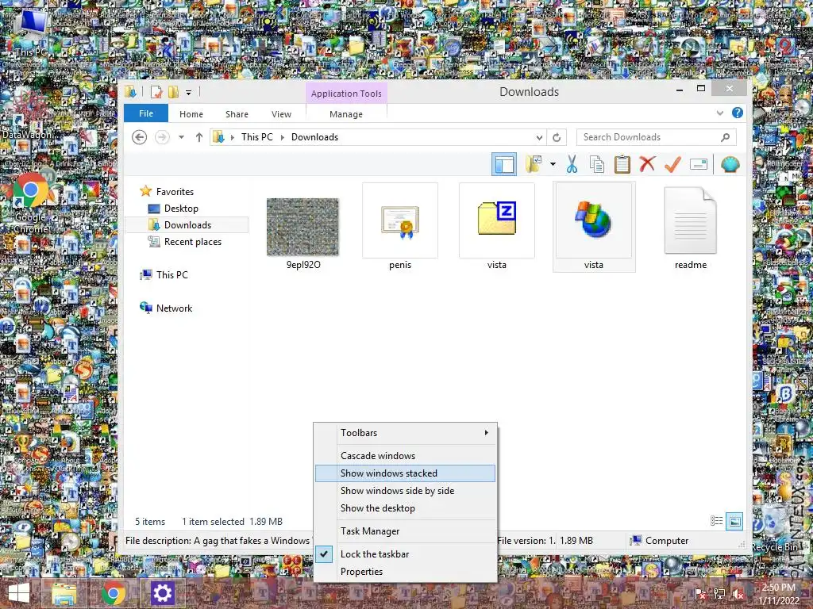Open the Windows Start button

coord(19,593)
